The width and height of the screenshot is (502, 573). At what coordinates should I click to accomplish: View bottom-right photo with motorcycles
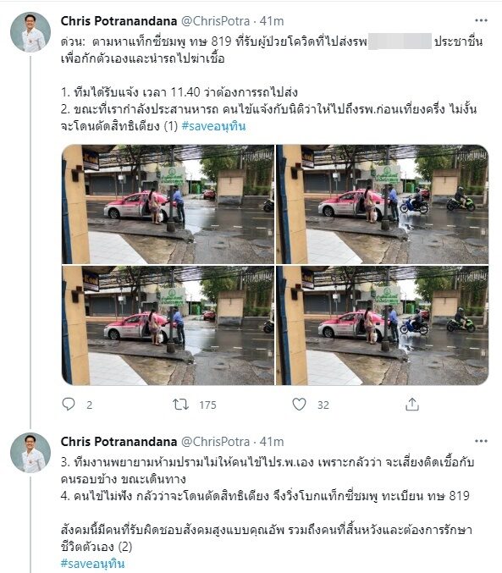tap(383, 325)
